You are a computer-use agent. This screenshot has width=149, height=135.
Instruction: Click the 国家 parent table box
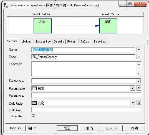pyautogui.click(x=108, y=26)
